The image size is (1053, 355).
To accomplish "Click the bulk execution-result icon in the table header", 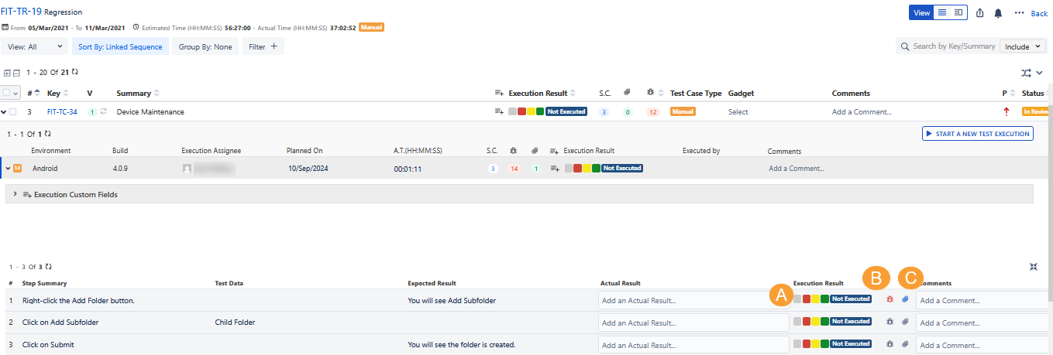I will pos(500,93).
